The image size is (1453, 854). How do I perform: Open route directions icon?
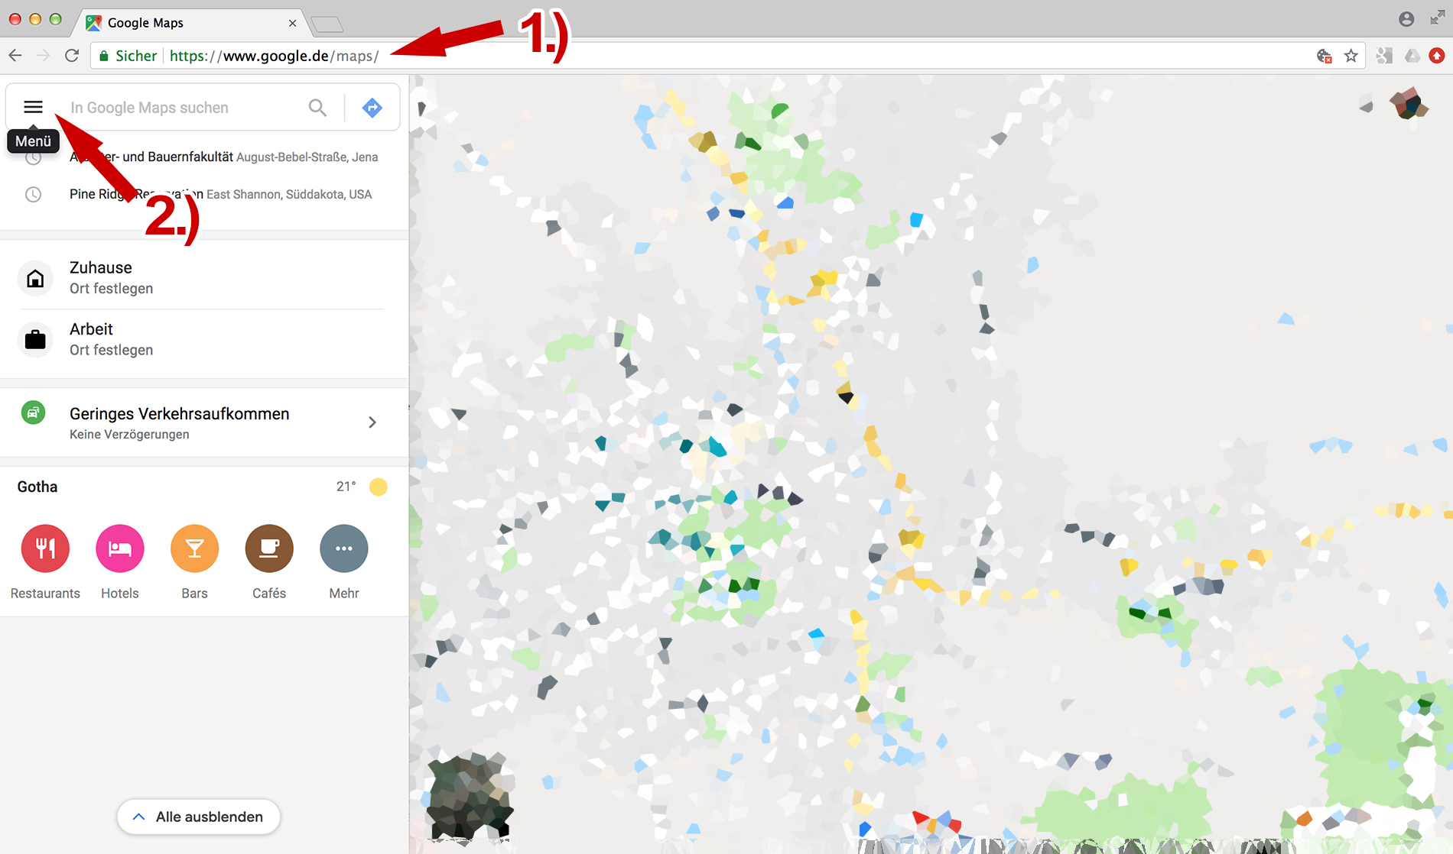coord(372,108)
